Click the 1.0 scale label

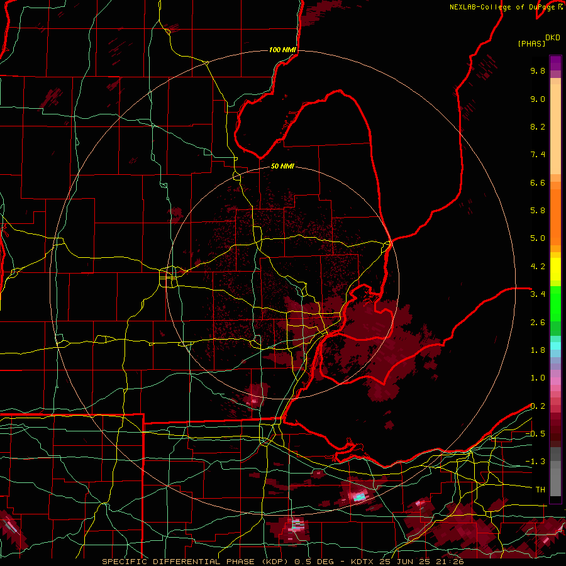(x=538, y=378)
